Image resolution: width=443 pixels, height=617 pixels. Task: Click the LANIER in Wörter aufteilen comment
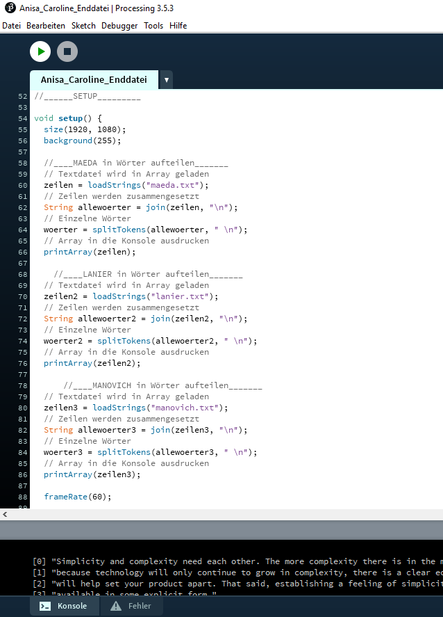click(x=148, y=274)
